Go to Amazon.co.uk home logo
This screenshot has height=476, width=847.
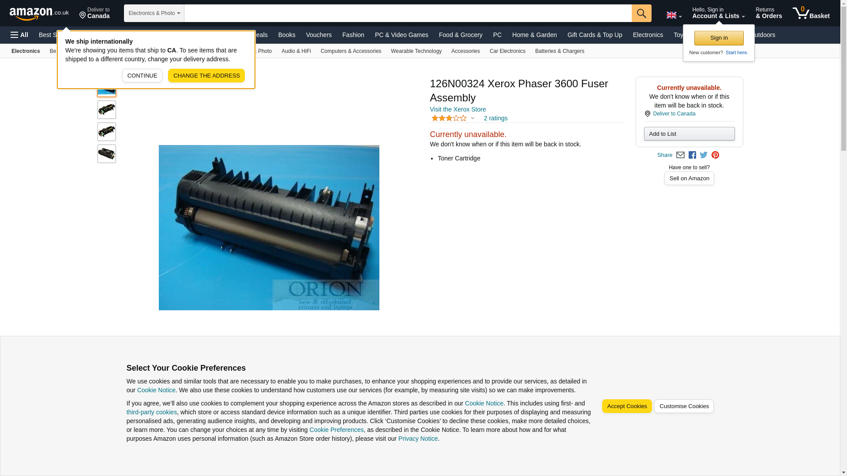[39, 13]
